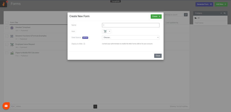
Task: Click the Detailed Timesheet clock icon
Action: (x=12, y=28)
